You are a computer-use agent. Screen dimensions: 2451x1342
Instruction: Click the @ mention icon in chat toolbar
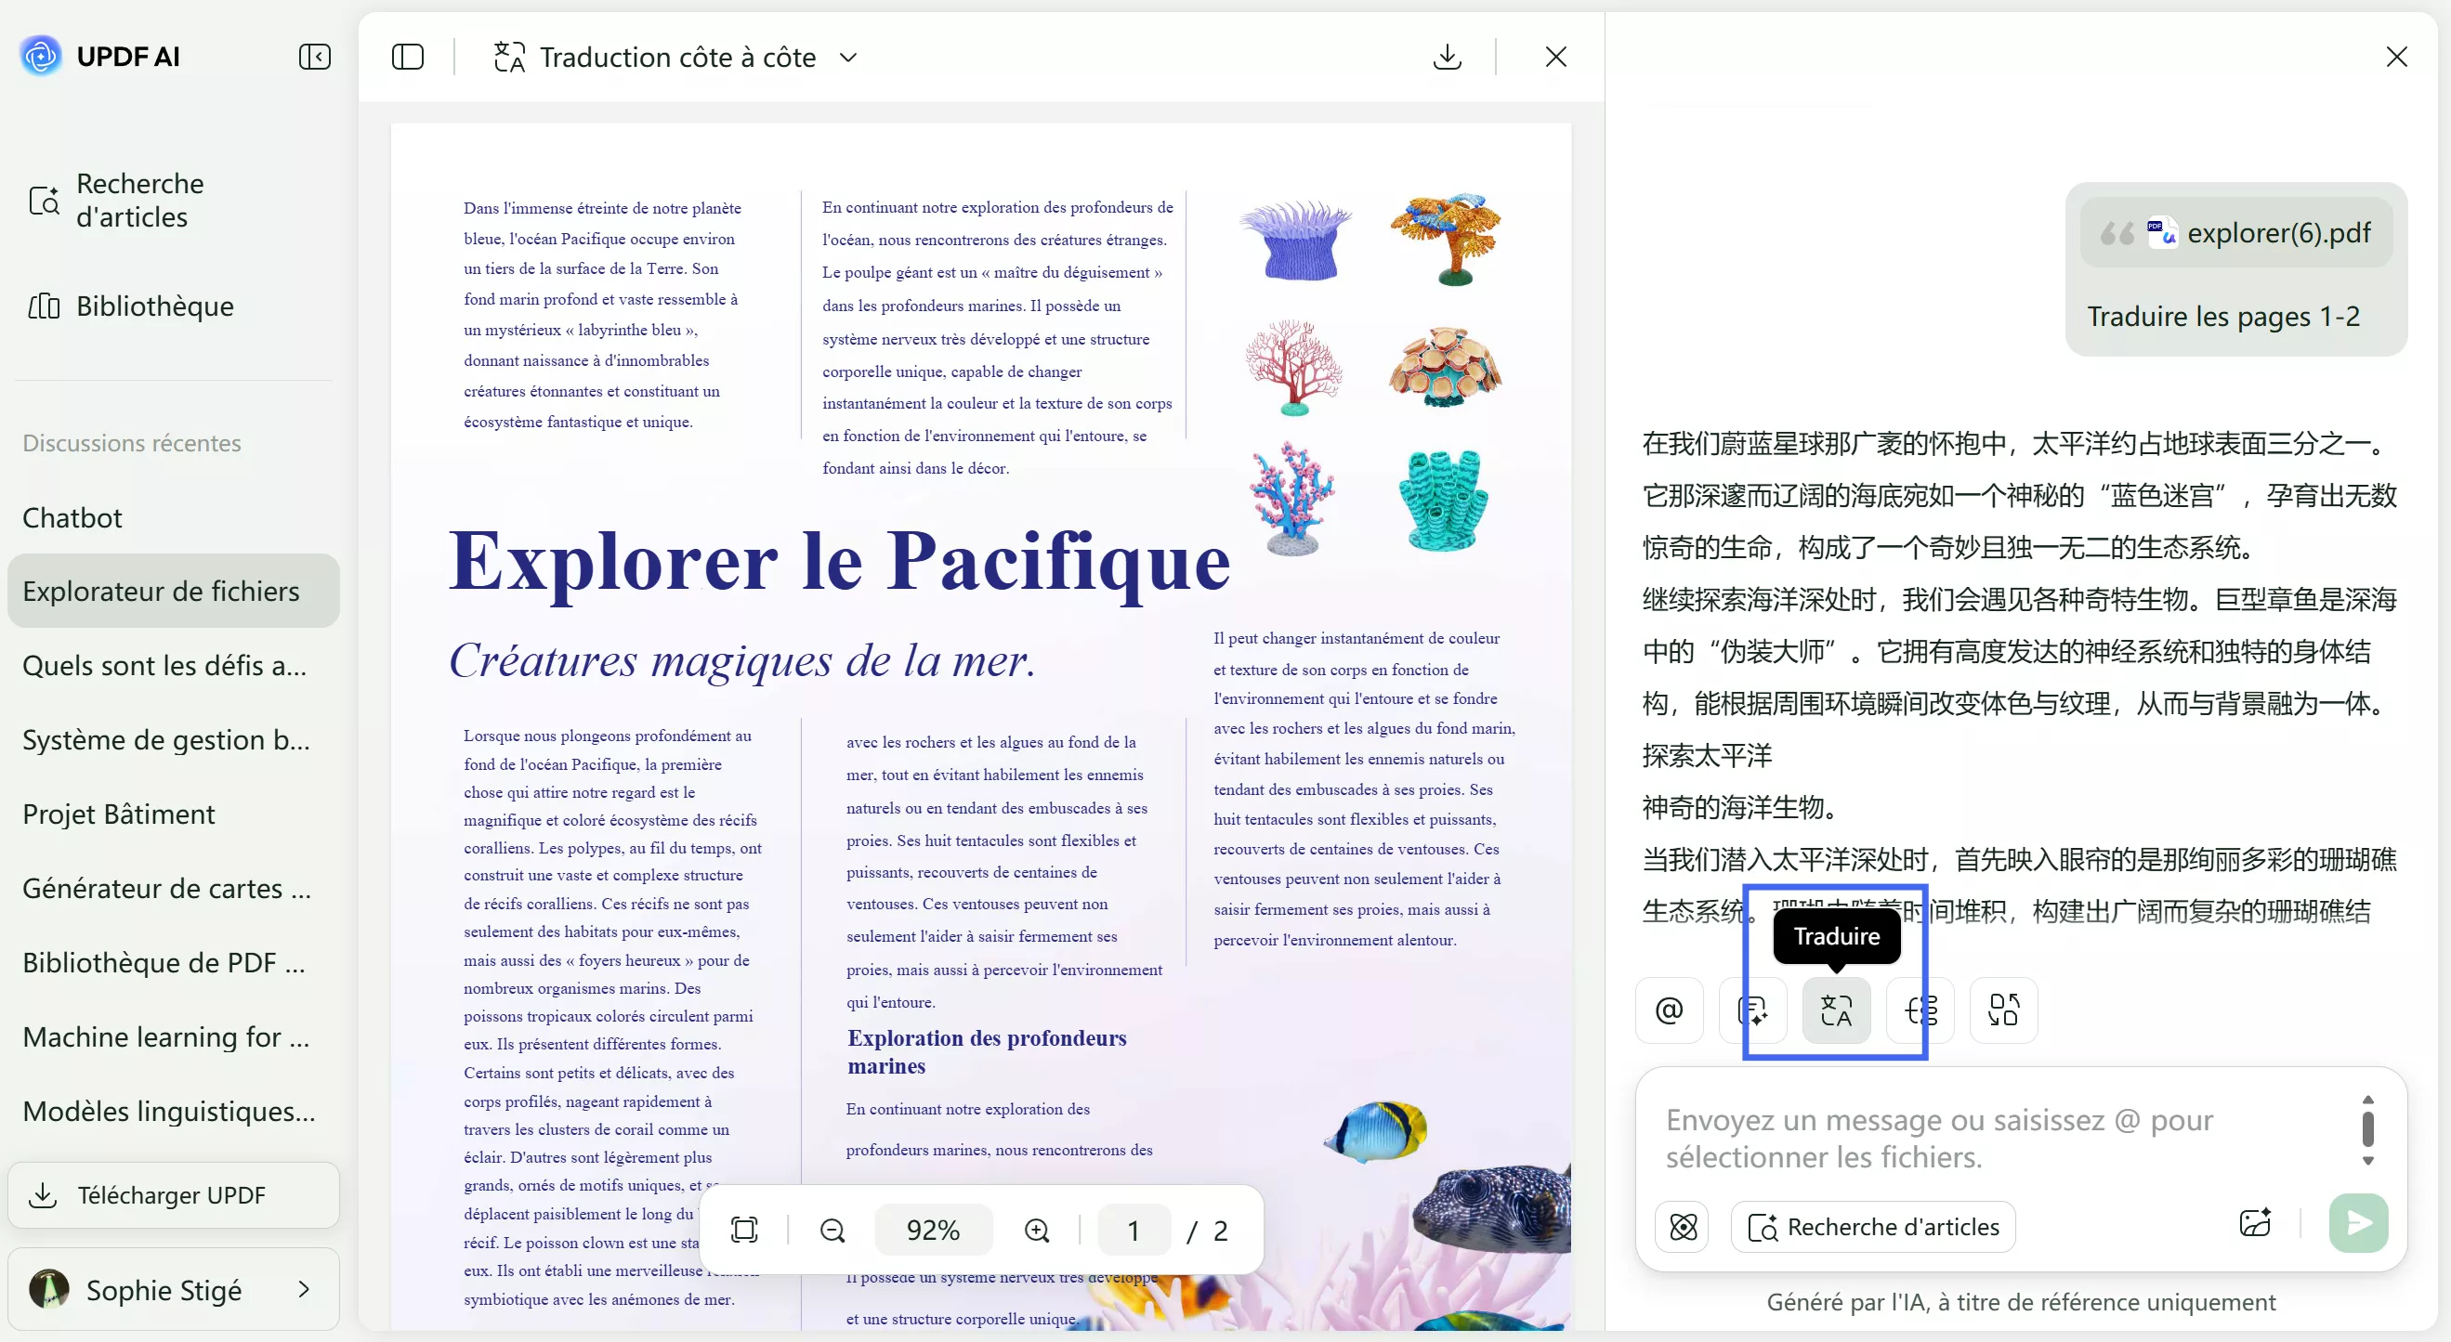coord(1670,1010)
